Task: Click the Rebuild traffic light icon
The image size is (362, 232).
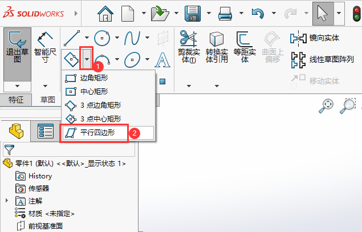Action: 357,14
